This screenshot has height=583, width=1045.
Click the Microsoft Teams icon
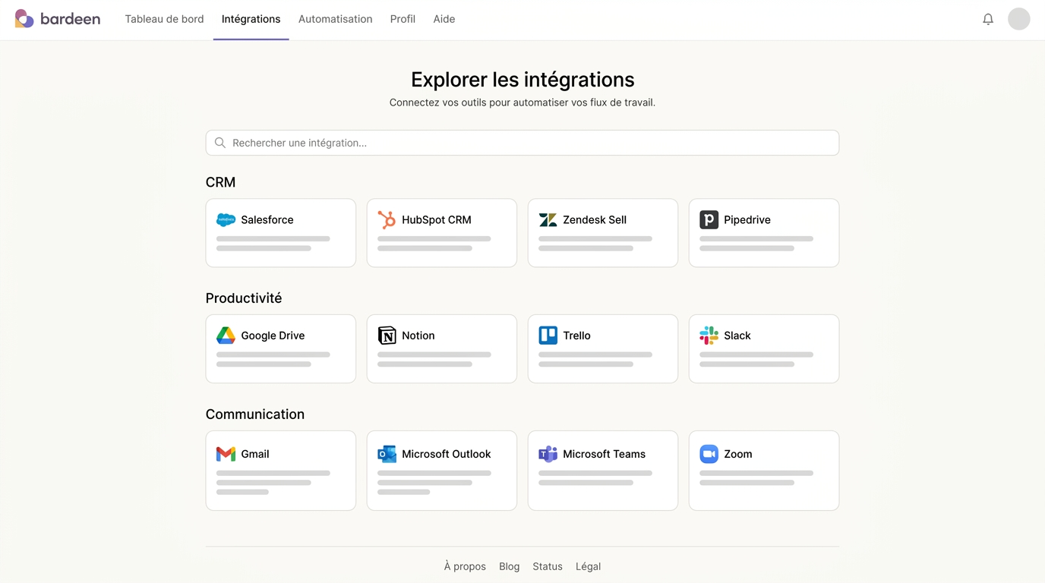[x=548, y=454]
